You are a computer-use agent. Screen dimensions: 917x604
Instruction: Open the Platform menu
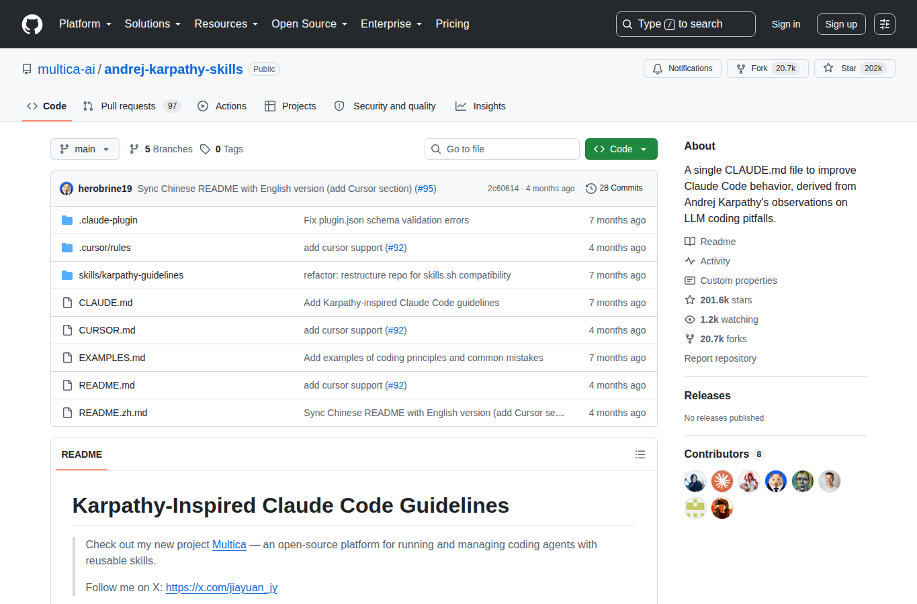85,24
